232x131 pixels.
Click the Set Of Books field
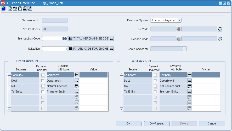(x=55, y=29)
